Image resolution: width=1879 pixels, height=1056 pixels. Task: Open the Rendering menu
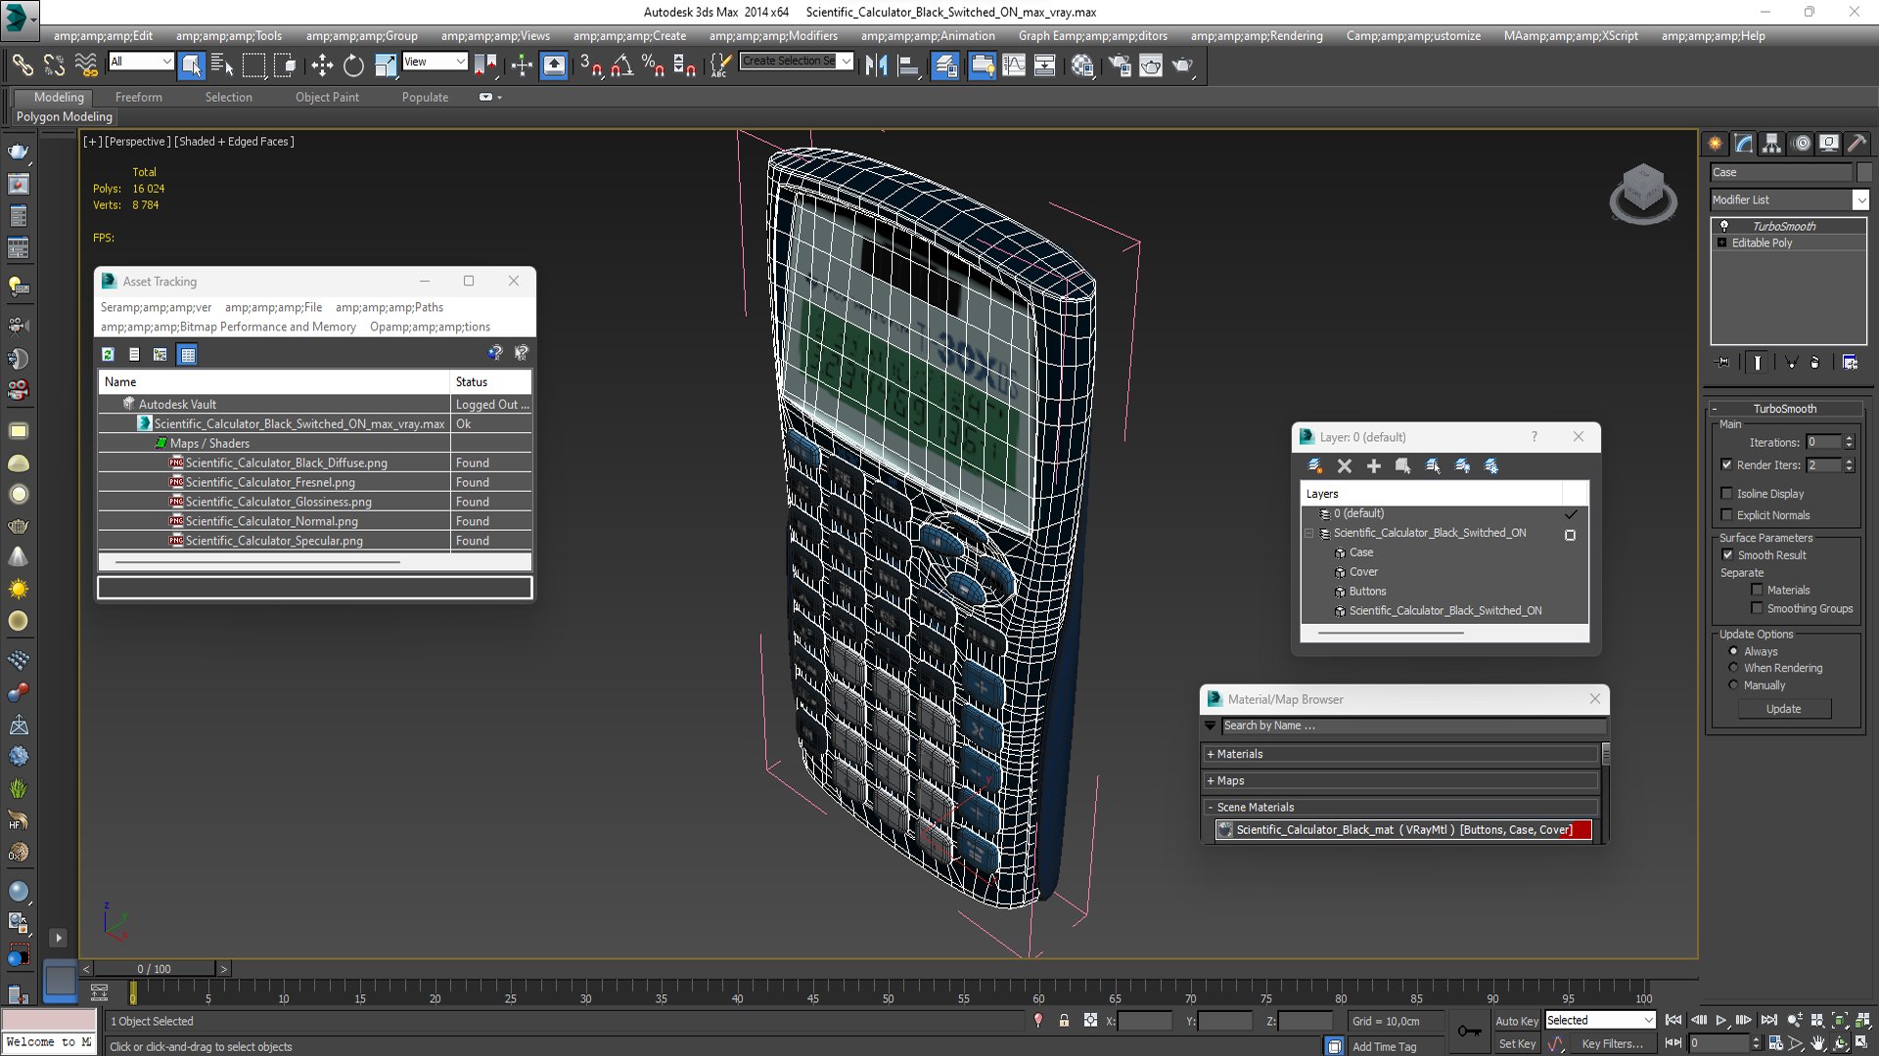(x=1257, y=36)
